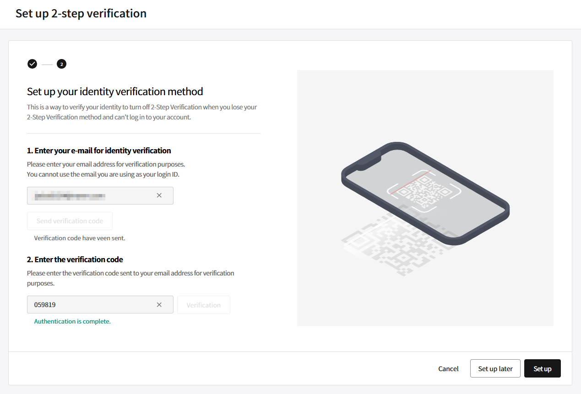Click the QR code shown on the phone screen
The width and height of the screenshot is (581, 394).
pyautogui.click(x=424, y=191)
